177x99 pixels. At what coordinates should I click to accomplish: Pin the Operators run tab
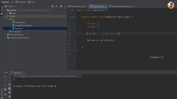5,95
